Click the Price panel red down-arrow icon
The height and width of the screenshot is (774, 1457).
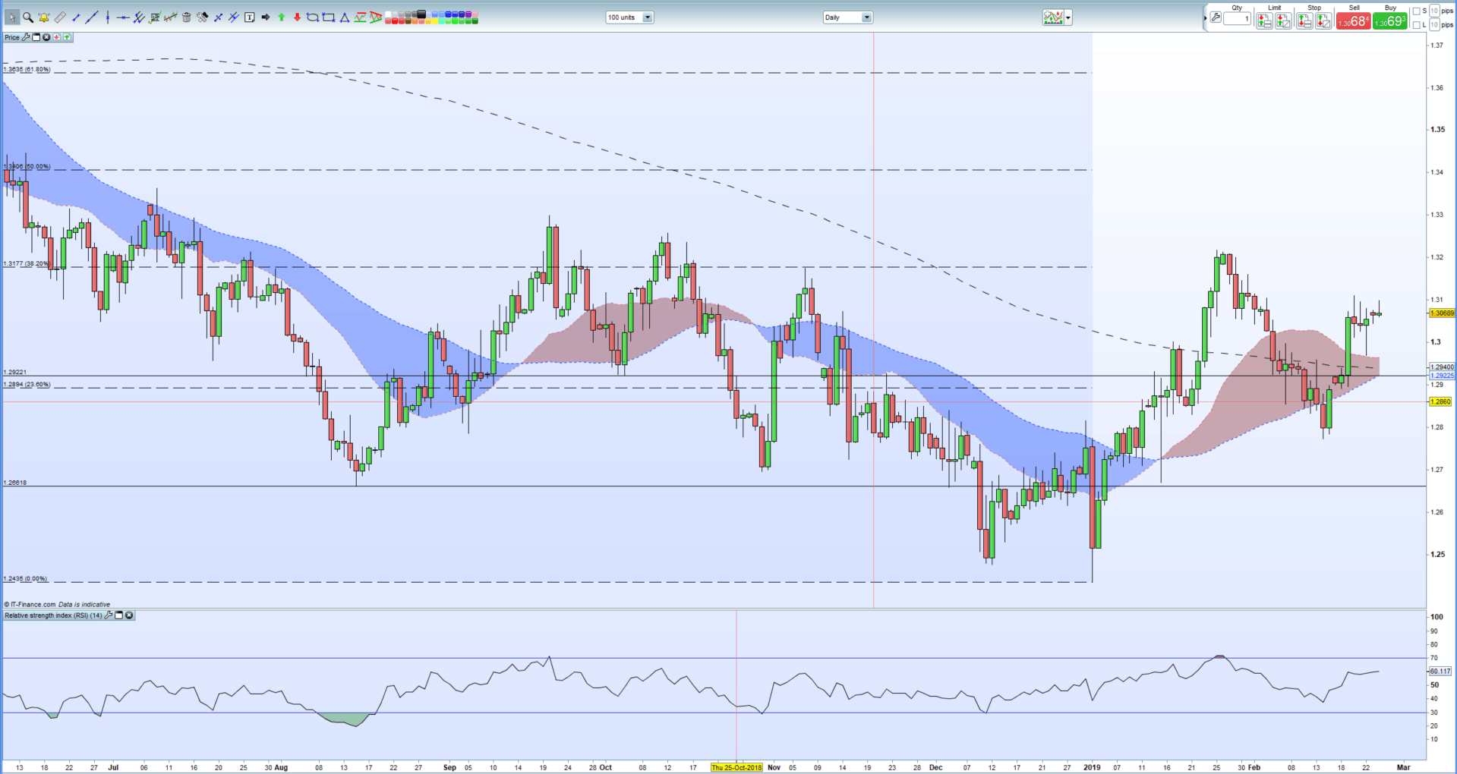pos(56,37)
